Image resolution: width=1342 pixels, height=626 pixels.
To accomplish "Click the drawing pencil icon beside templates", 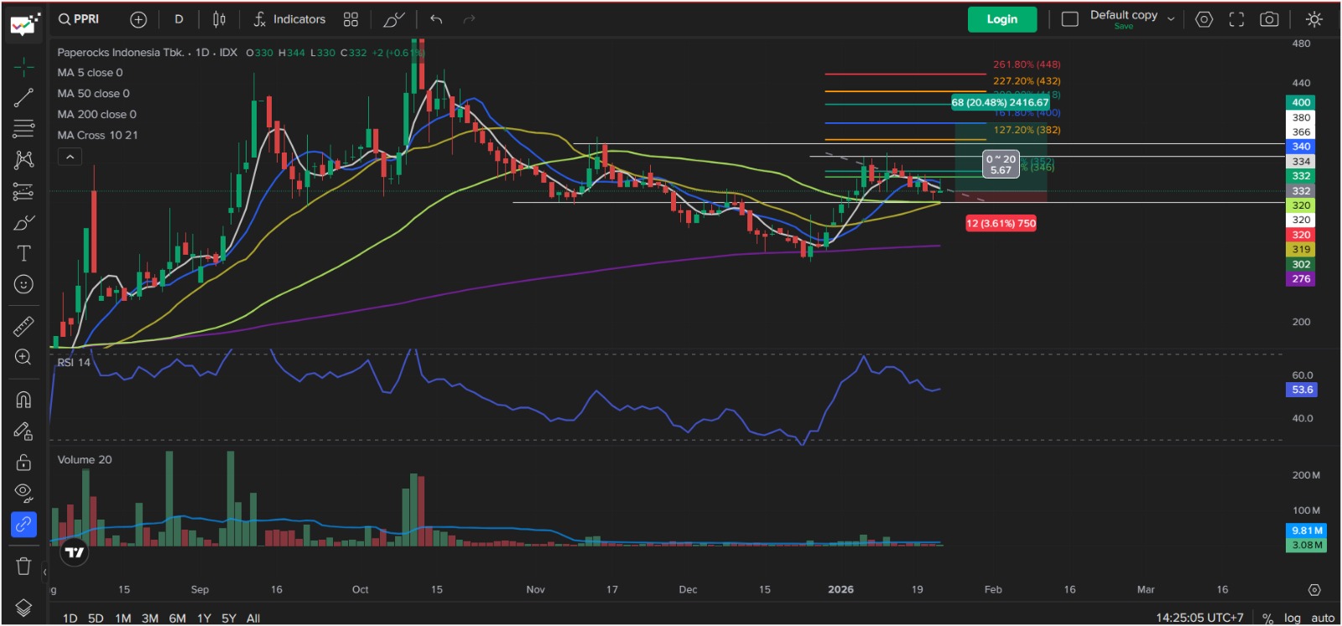I will (393, 19).
